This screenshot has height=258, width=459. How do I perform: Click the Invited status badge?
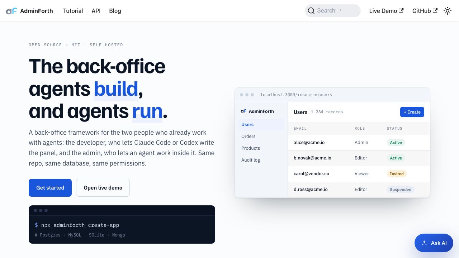(x=397, y=174)
